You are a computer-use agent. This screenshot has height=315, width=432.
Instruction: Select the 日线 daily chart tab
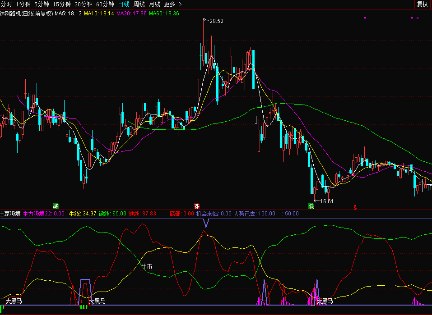(x=123, y=4)
